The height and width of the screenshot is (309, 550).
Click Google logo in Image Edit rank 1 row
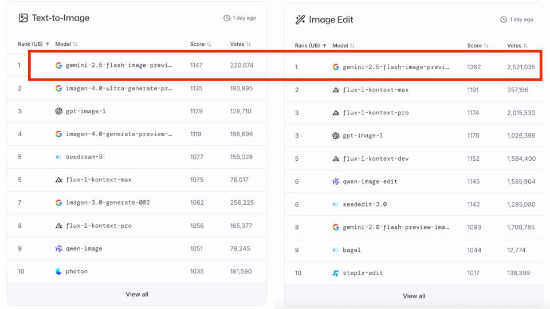pos(336,67)
